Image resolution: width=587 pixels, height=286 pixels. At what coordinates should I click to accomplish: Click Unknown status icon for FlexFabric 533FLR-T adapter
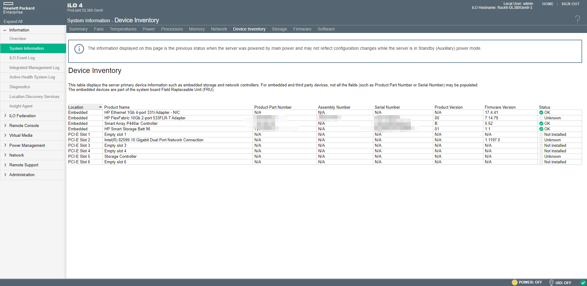(x=541, y=118)
